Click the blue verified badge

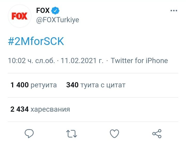[x=56, y=11]
